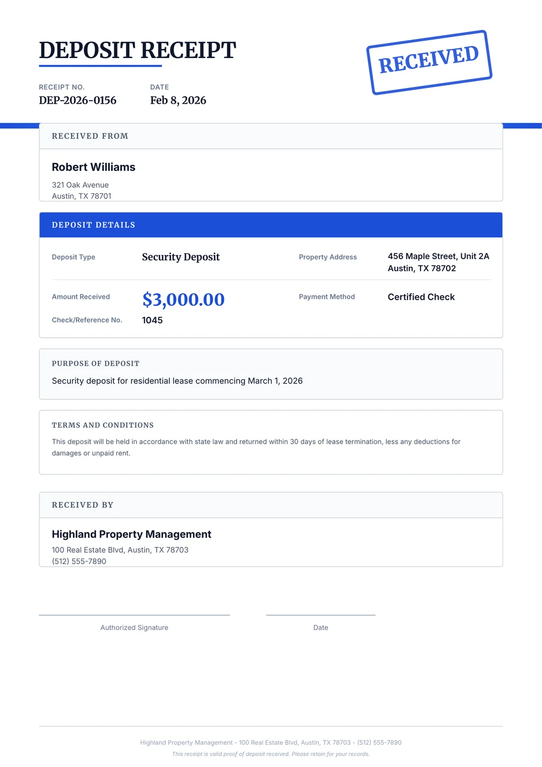Select Highland Property Management name
Image resolution: width=542 pixels, height=767 pixels.
tap(131, 534)
